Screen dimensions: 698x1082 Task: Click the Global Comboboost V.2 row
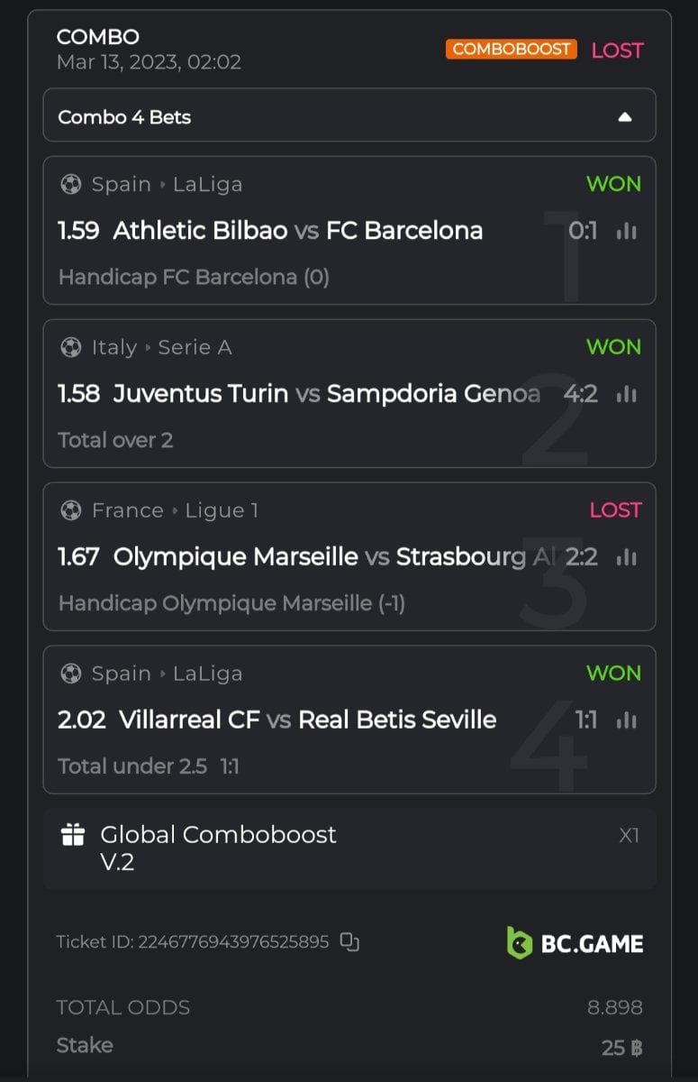point(349,848)
